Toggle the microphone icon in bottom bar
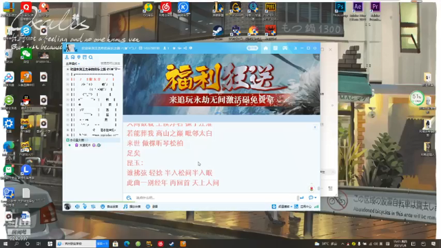The width and height of the screenshot is (441, 248). pos(85,207)
